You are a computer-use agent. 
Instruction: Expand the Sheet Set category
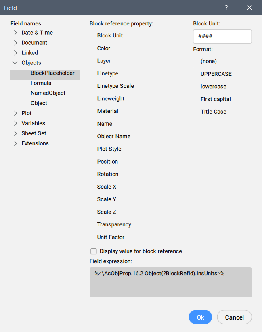(15, 133)
